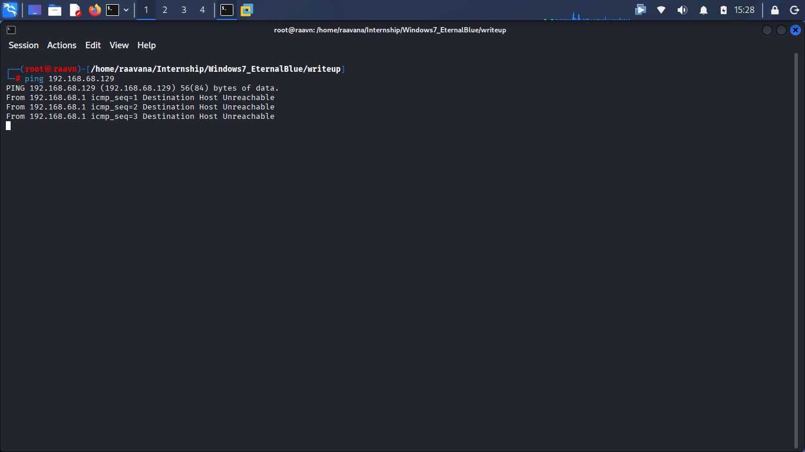
Task: Lock the screen with the padlock icon
Action: (x=775, y=10)
